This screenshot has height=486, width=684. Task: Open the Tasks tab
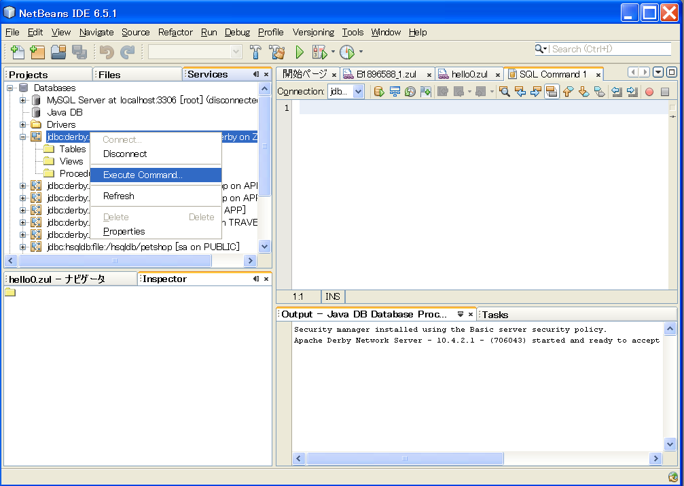pos(494,315)
